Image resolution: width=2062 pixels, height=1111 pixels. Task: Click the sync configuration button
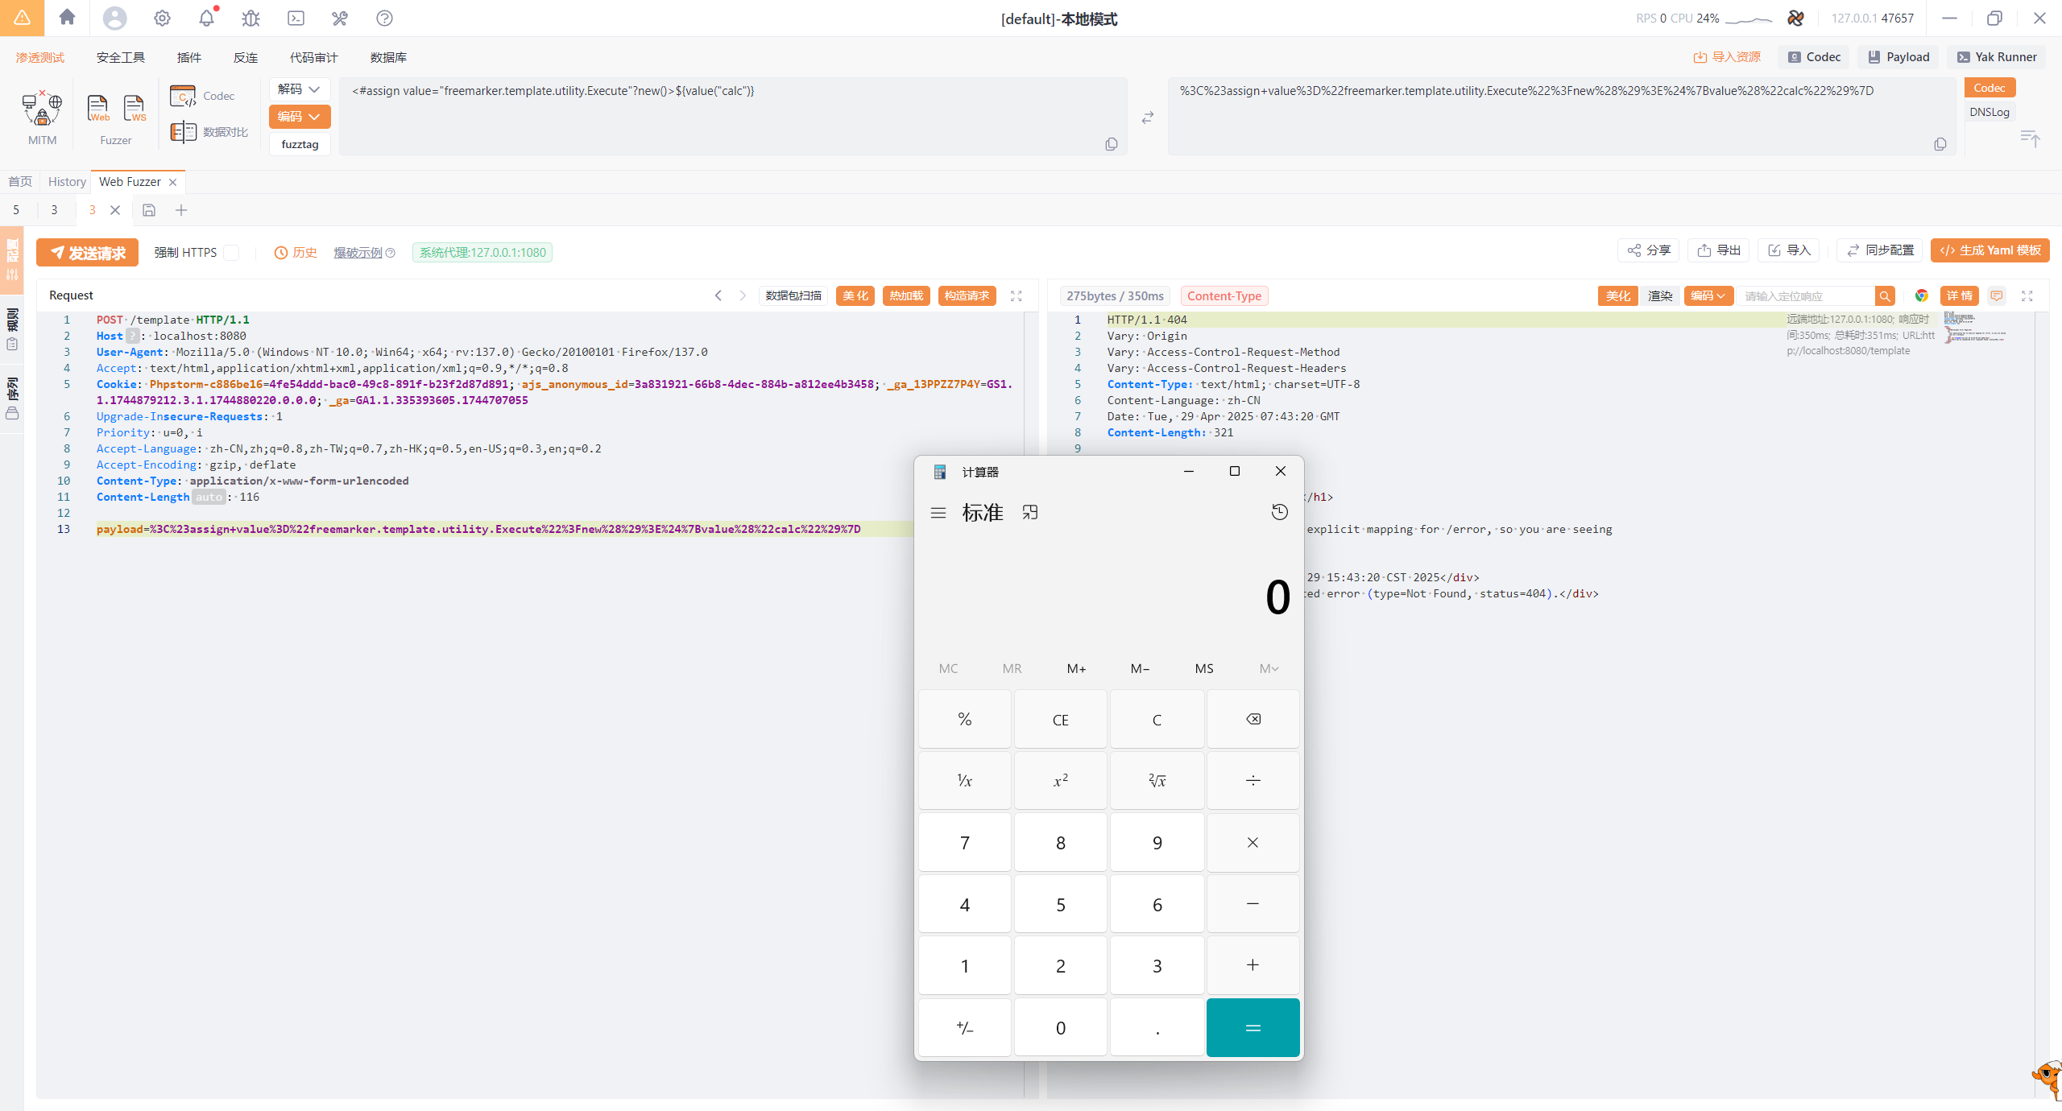1880,250
